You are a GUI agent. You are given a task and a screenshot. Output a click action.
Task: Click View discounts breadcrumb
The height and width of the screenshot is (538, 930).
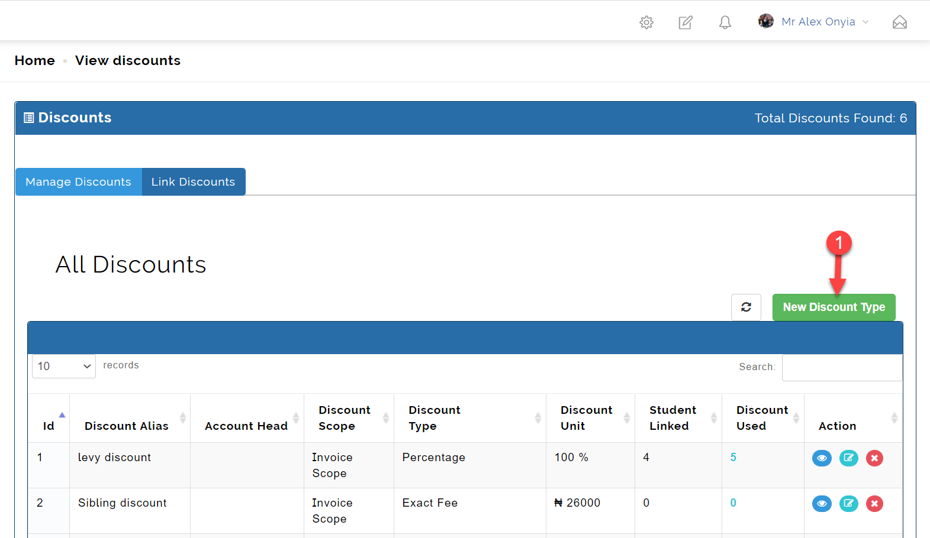[128, 60]
